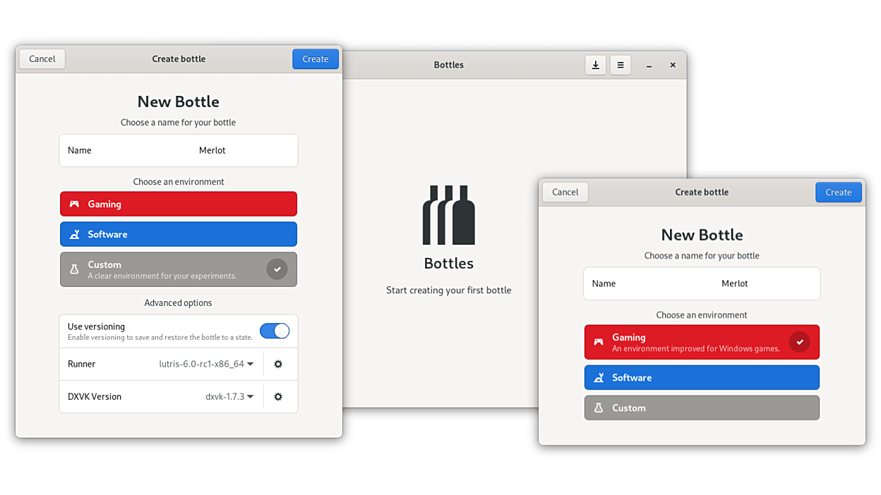Click the checkmark icon on selected Gaming environment
Image resolution: width=881 pixels, height=495 pixels.
pyautogui.click(x=799, y=342)
